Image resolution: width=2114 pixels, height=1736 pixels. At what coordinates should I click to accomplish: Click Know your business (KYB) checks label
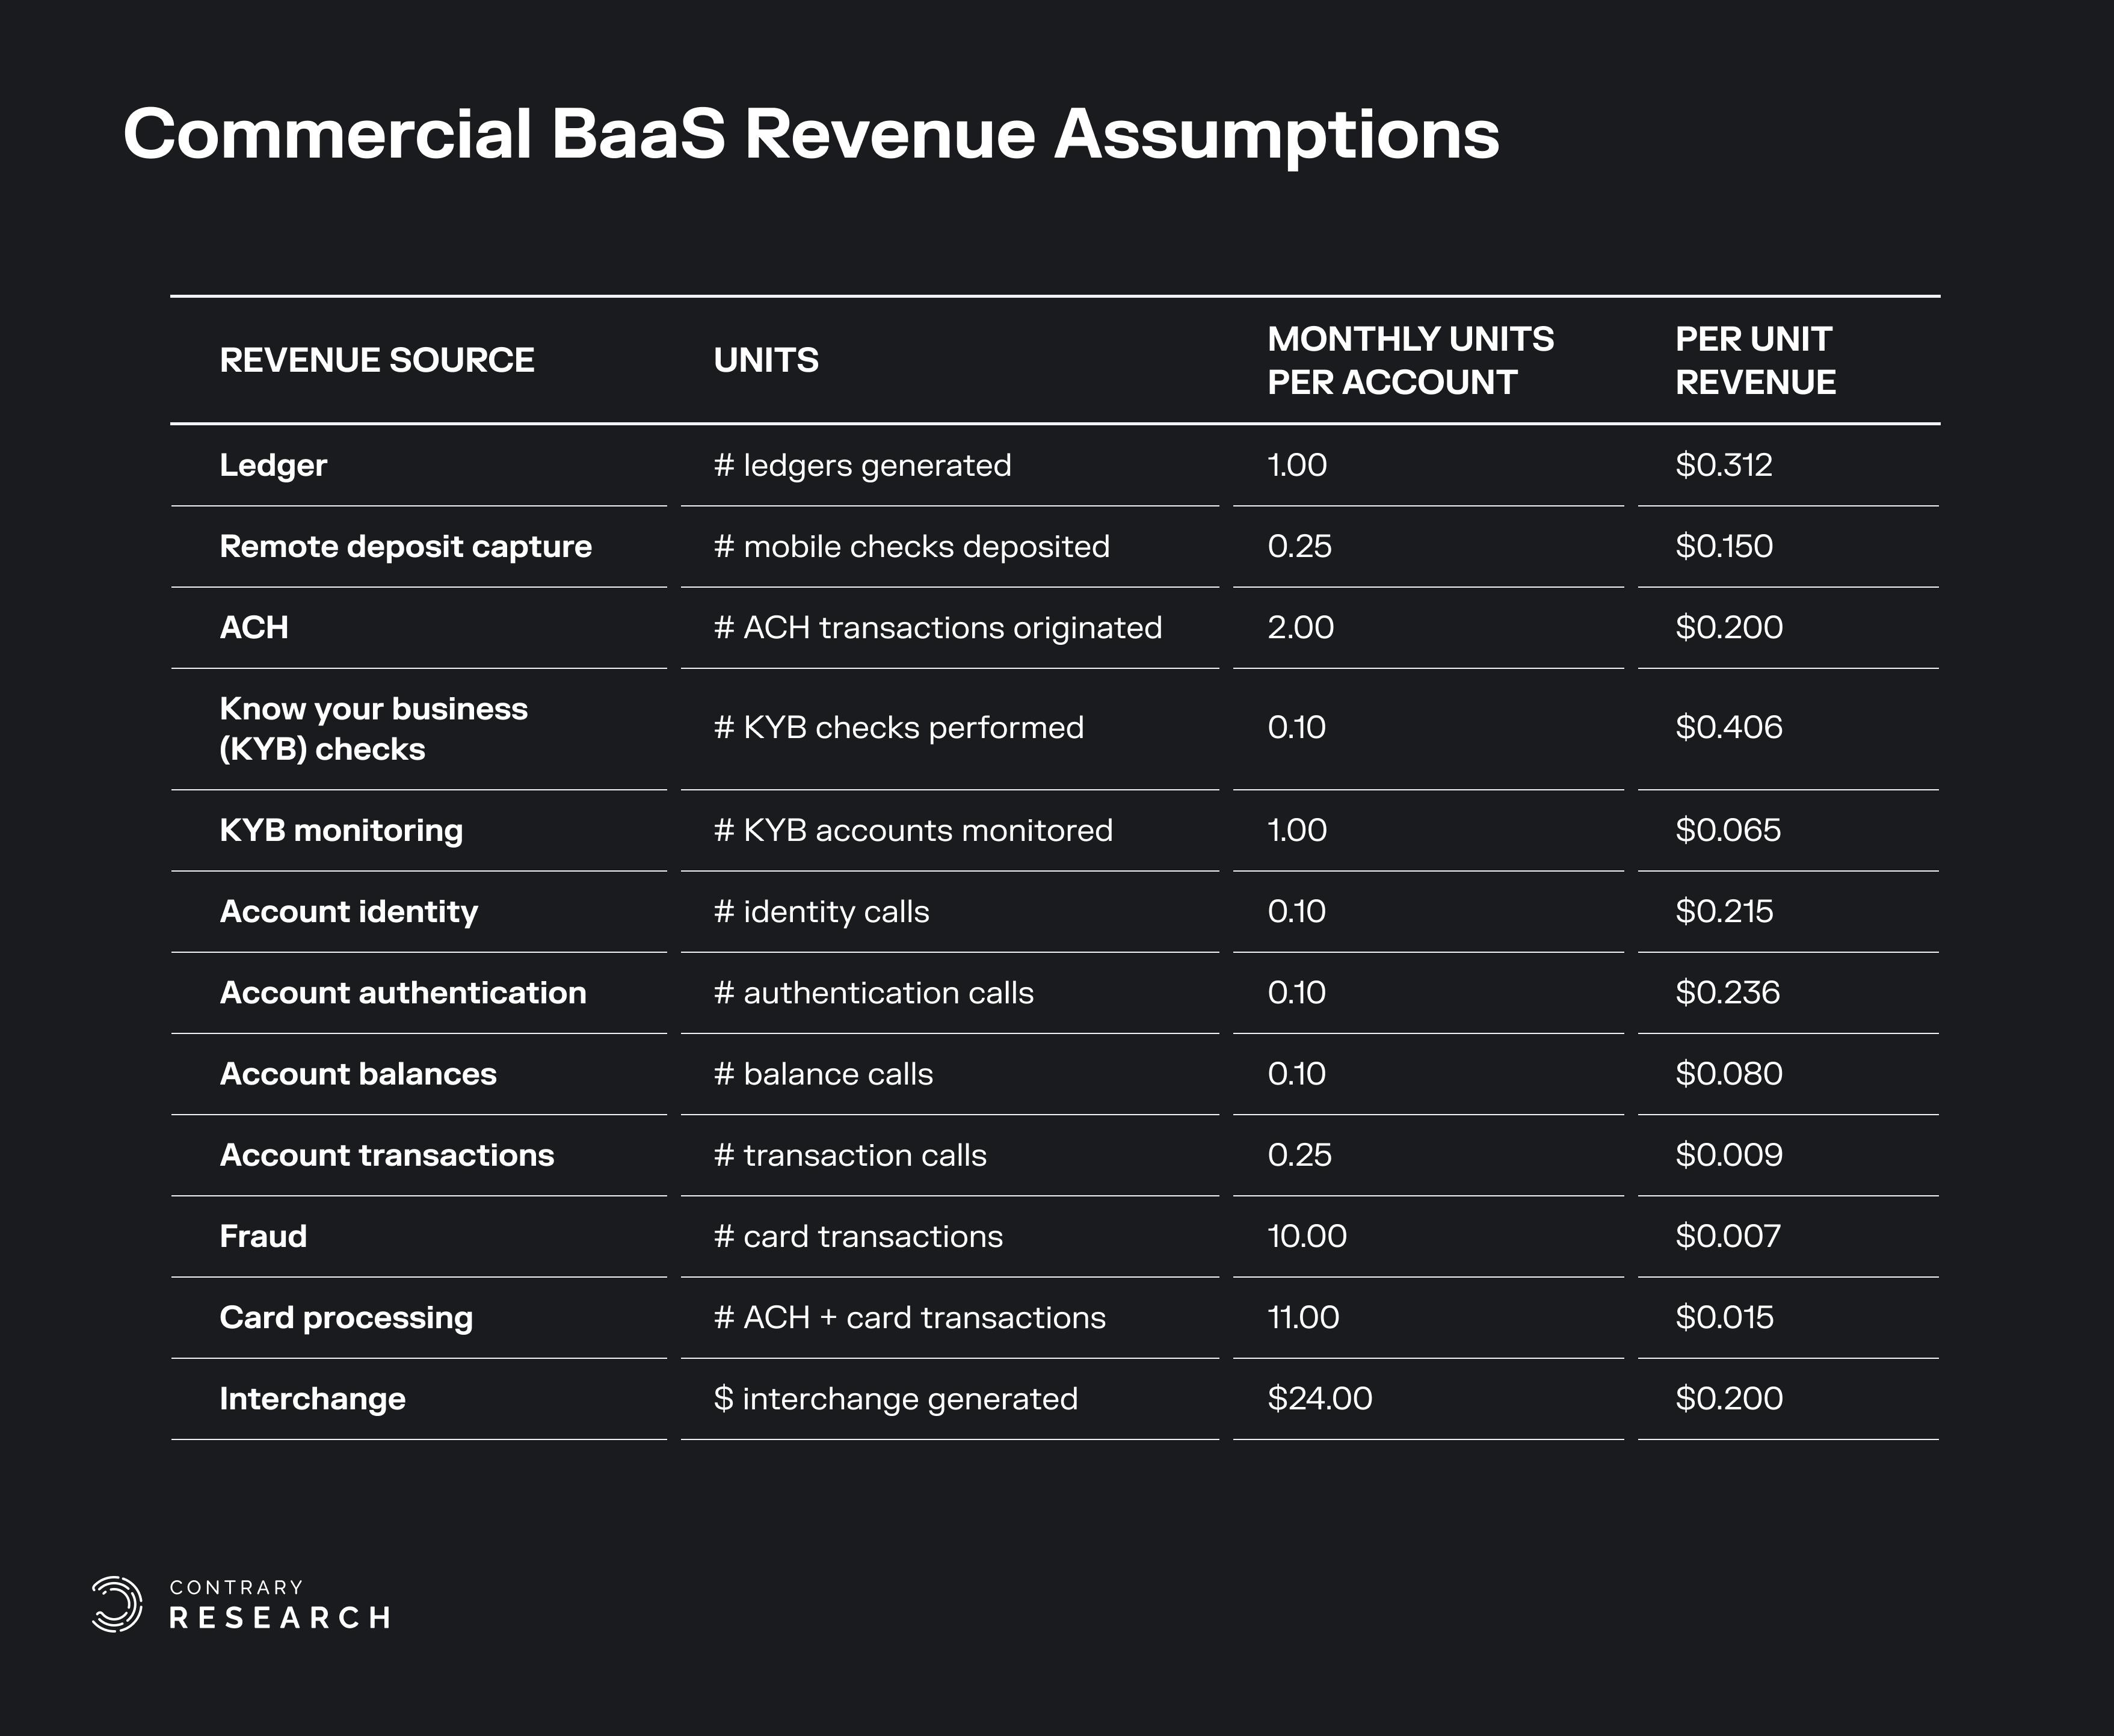click(372, 728)
